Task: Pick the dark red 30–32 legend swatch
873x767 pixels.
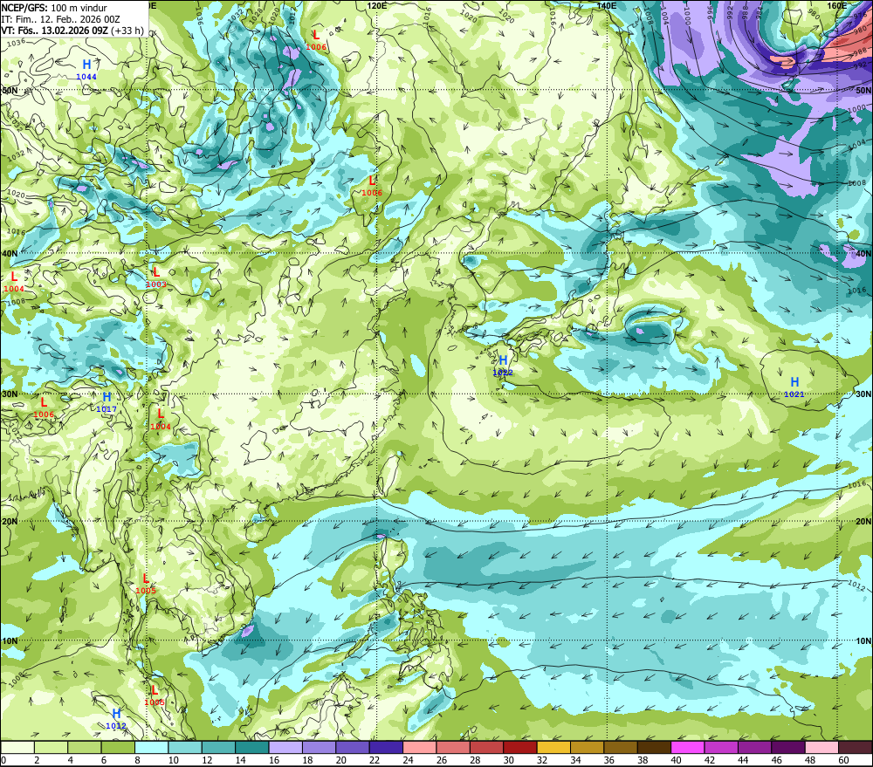Action: pyautogui.click(x=520, y=748)
